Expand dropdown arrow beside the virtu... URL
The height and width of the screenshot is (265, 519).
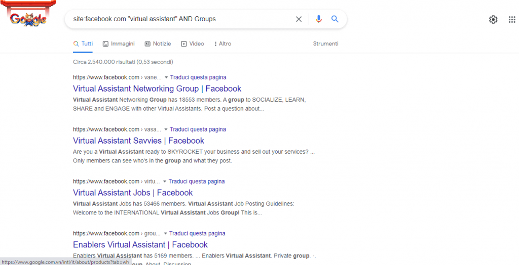click(165, 182)
